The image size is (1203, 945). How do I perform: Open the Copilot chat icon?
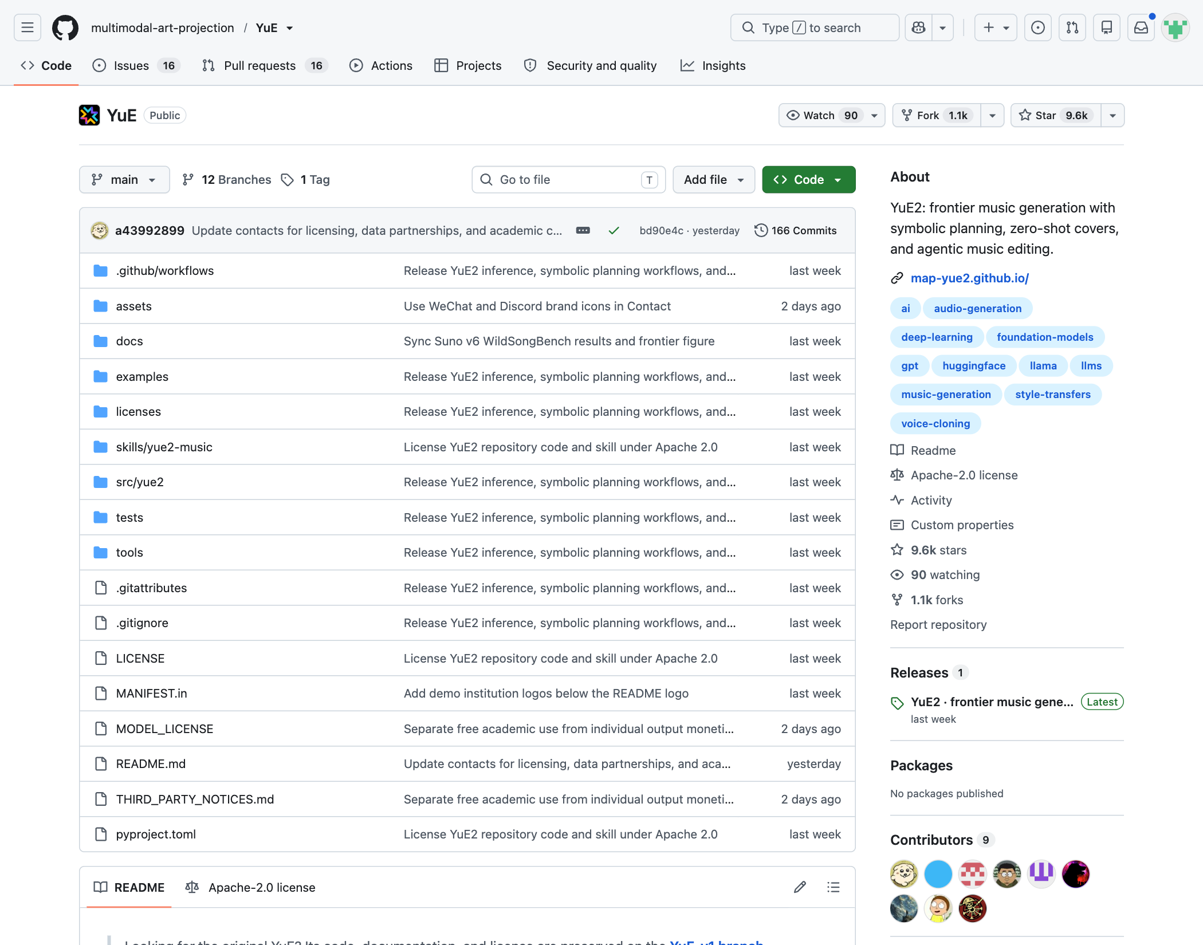pyautogui.click(x=918, y=27)
